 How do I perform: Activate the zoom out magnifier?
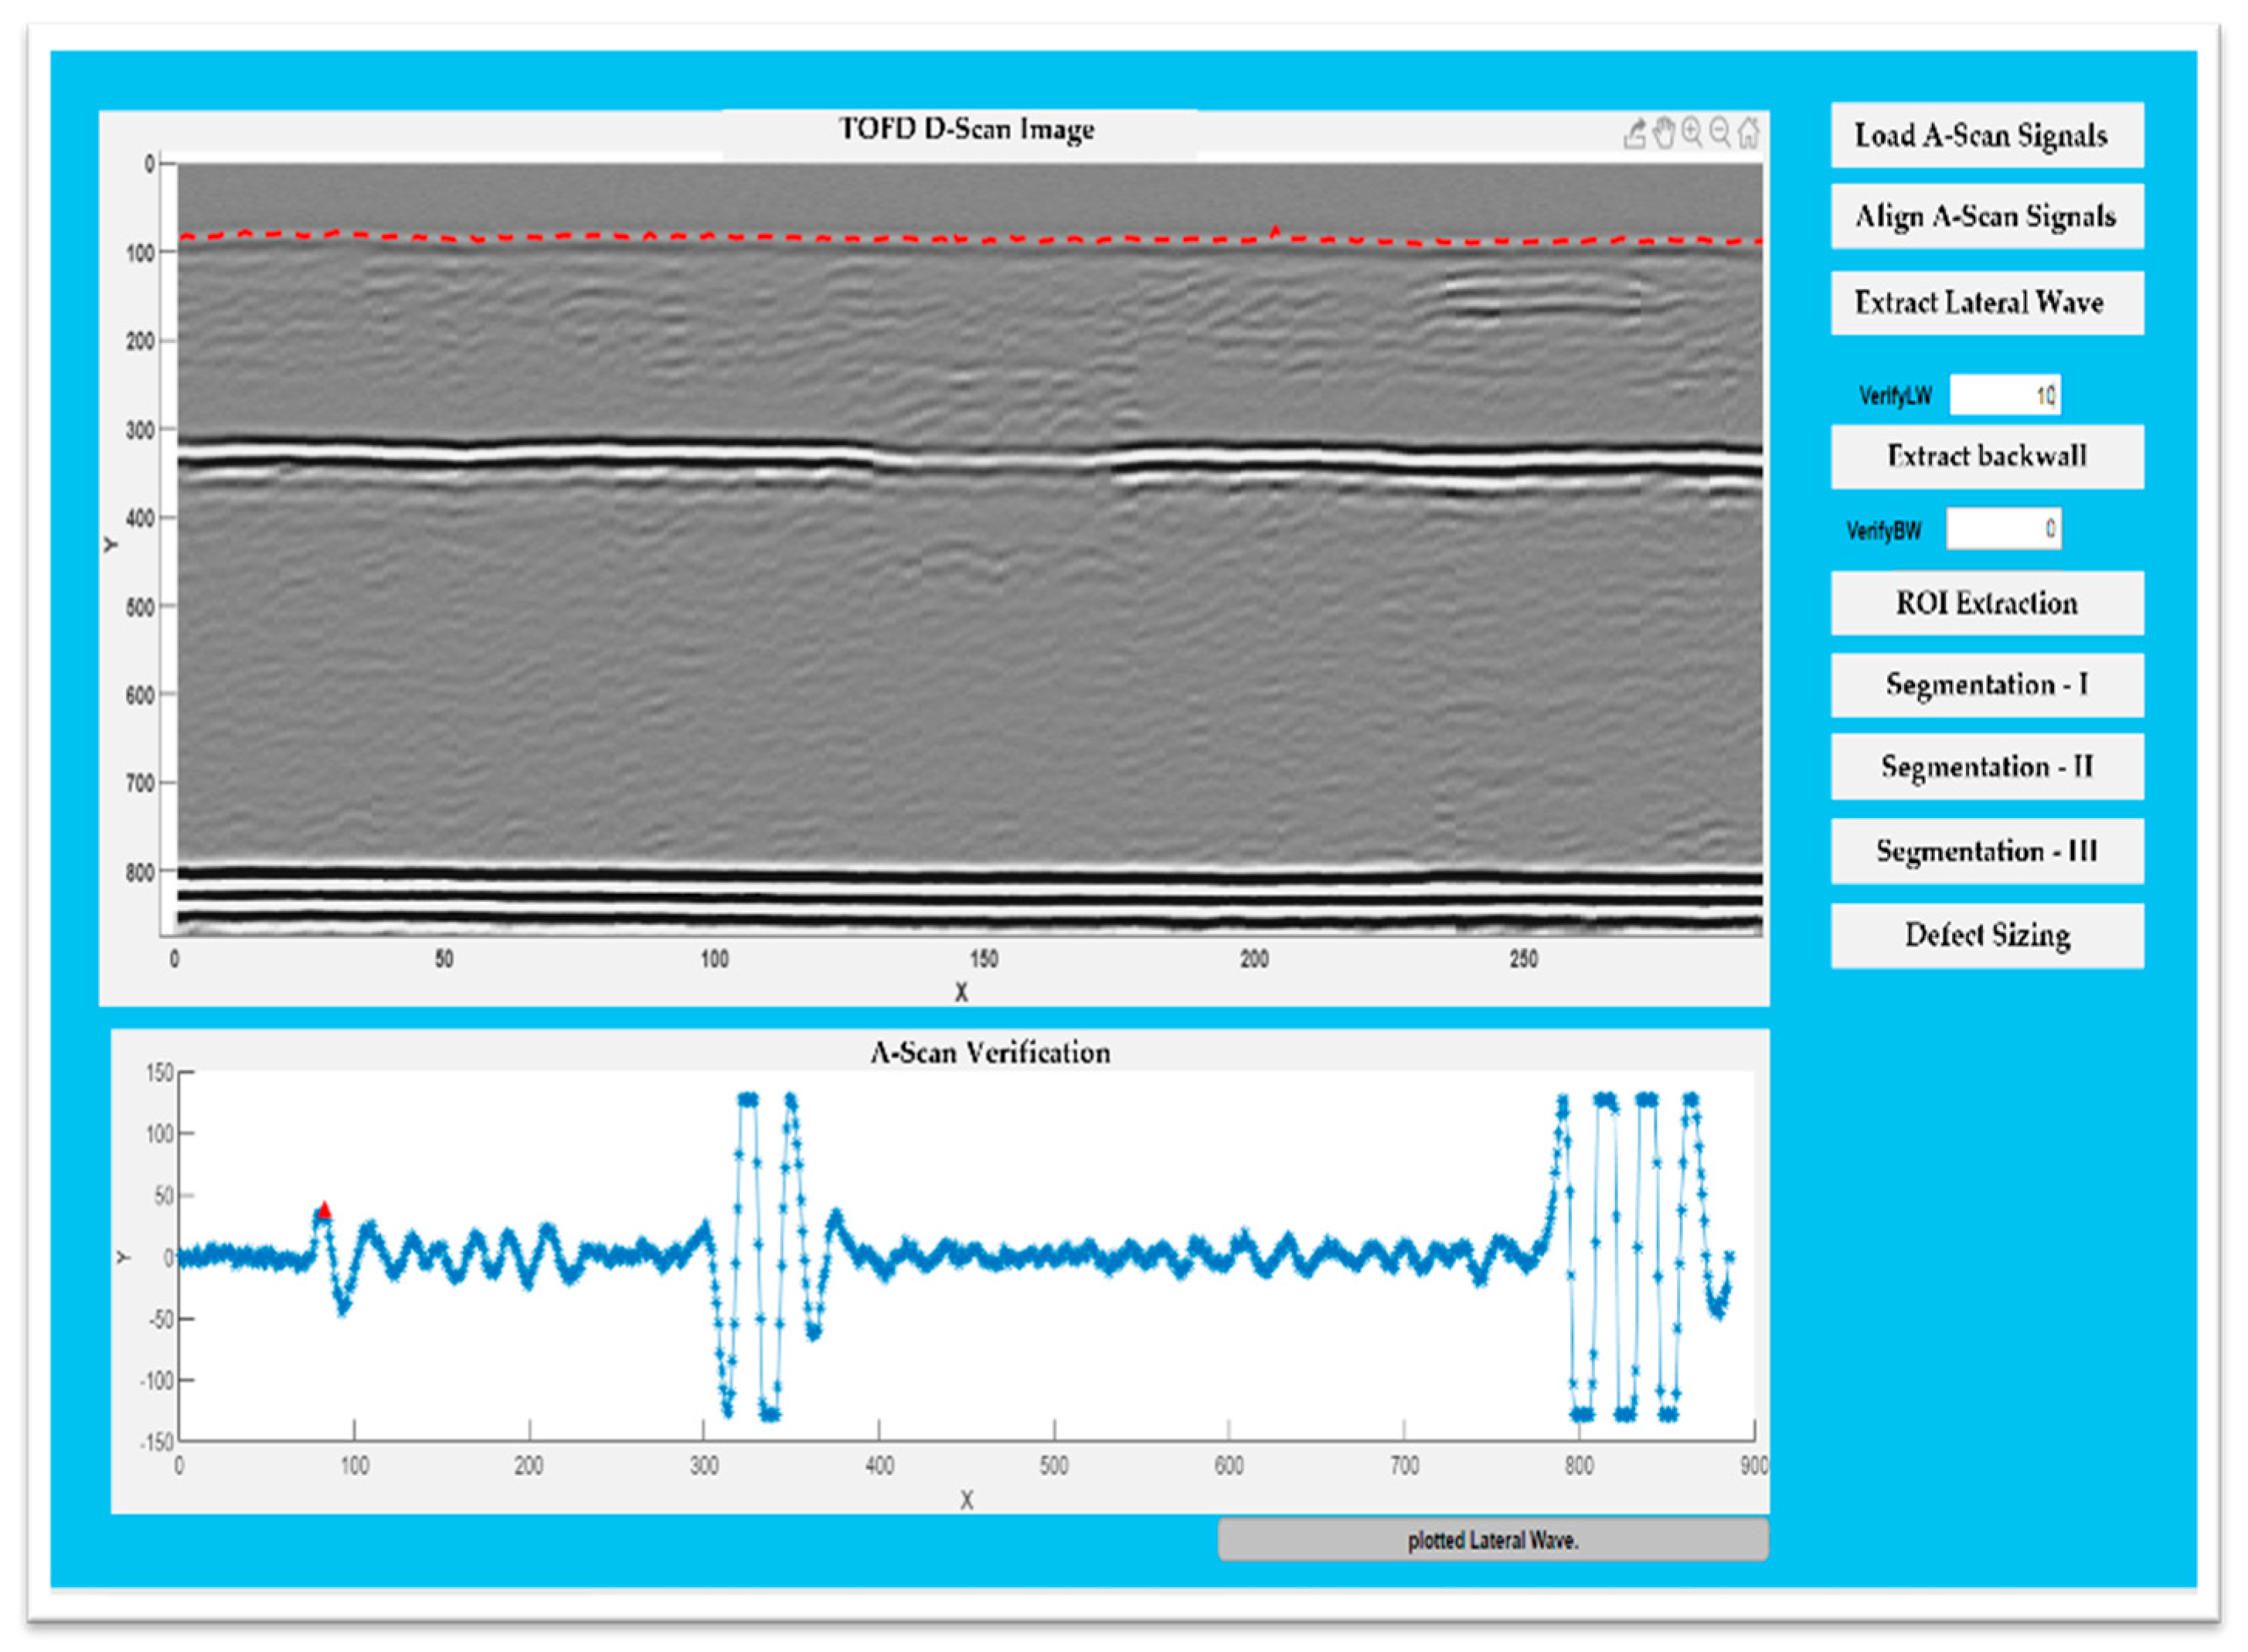coord(1720,132)
